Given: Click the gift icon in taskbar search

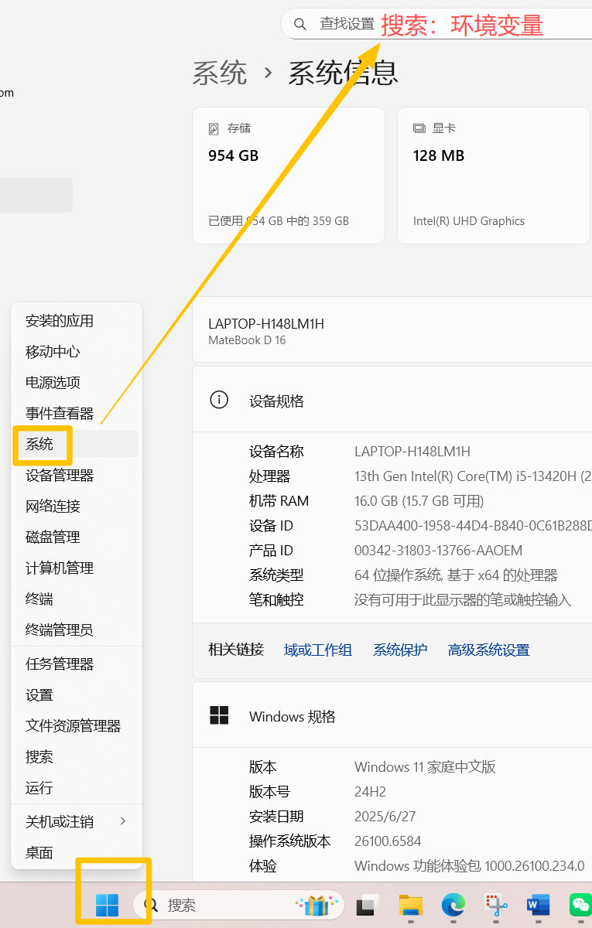Looking at the screenshot, I should (x=318, y=904).
